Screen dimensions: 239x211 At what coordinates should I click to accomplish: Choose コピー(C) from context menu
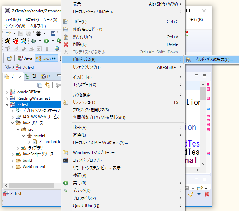click(x=123, y=22)
